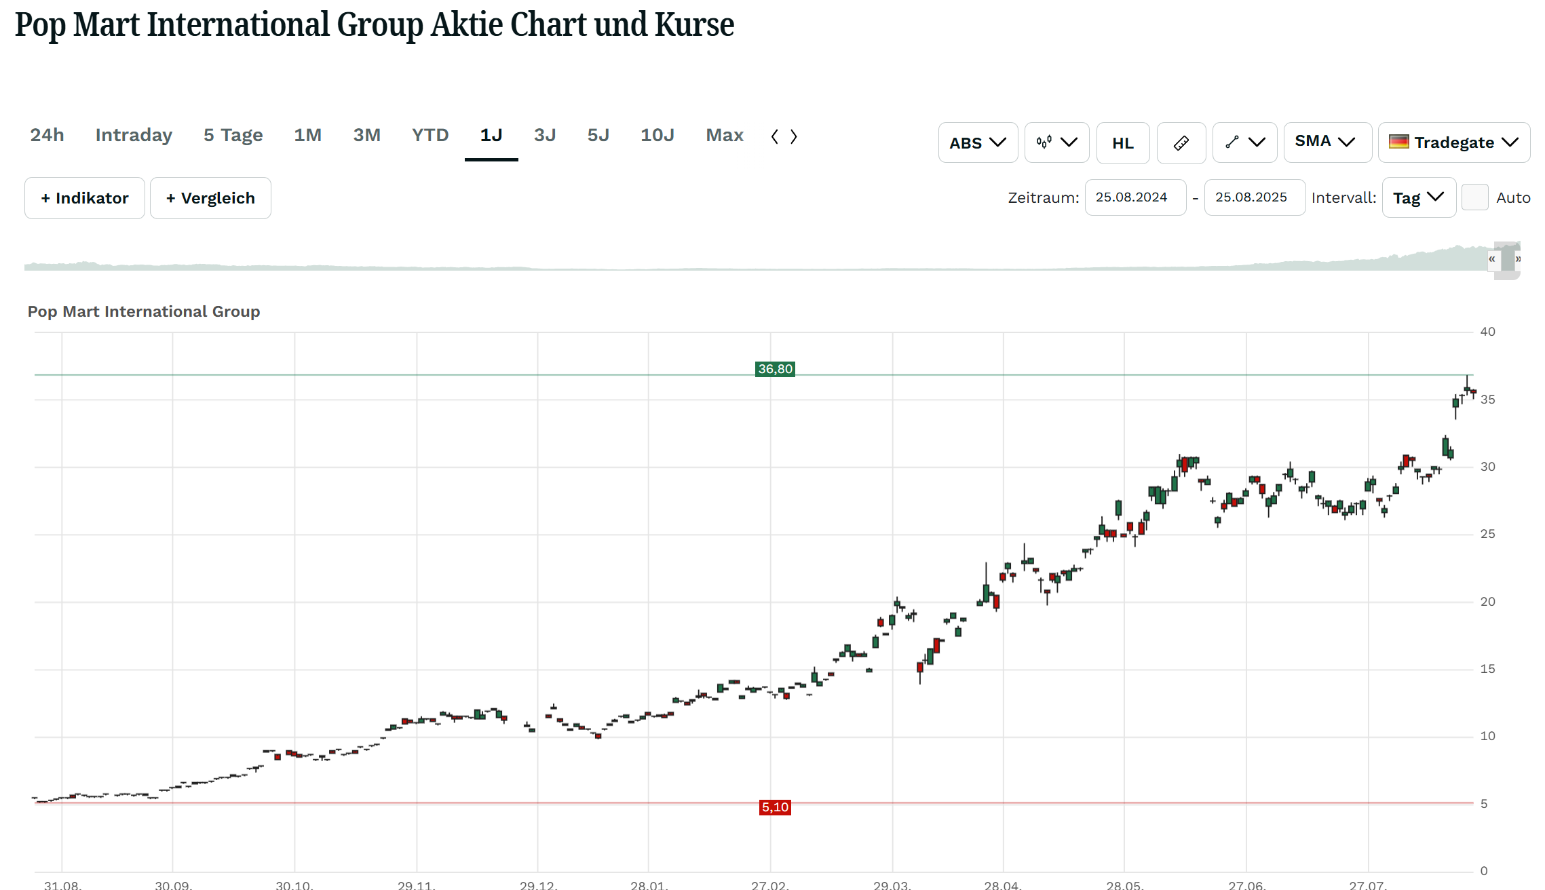Switch to the YTD tab

pos(430,135)
